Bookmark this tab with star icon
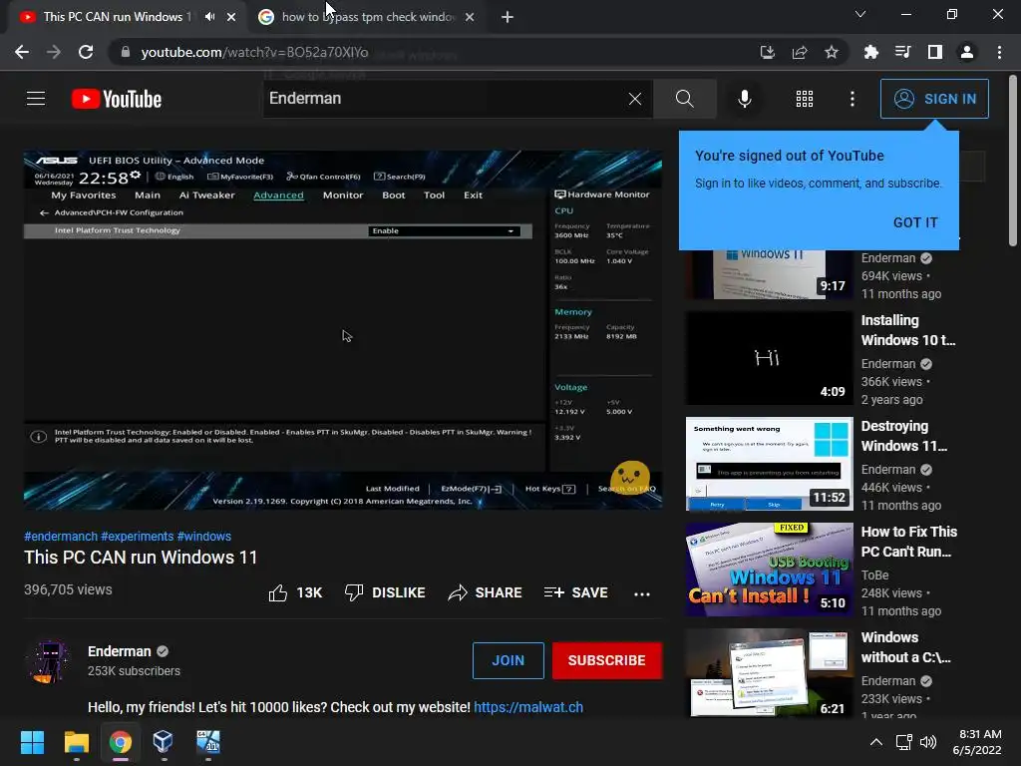The width and height of the screenshot is (1021, 766). click(x=832, y=52)
